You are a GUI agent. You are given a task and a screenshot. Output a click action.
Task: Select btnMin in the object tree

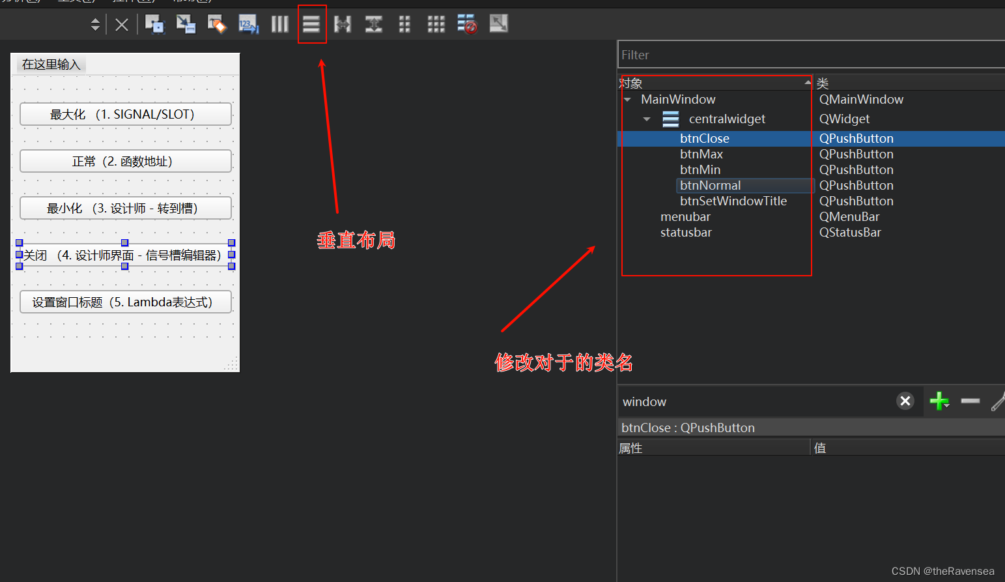pos(700,169)
